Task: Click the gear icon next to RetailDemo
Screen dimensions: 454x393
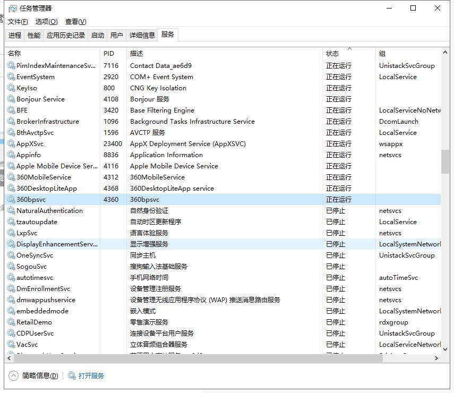Action: 11,322
